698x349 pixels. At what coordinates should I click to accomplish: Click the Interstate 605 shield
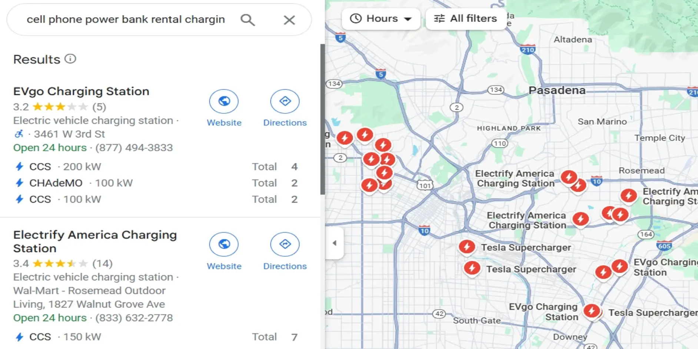[664, 246]
